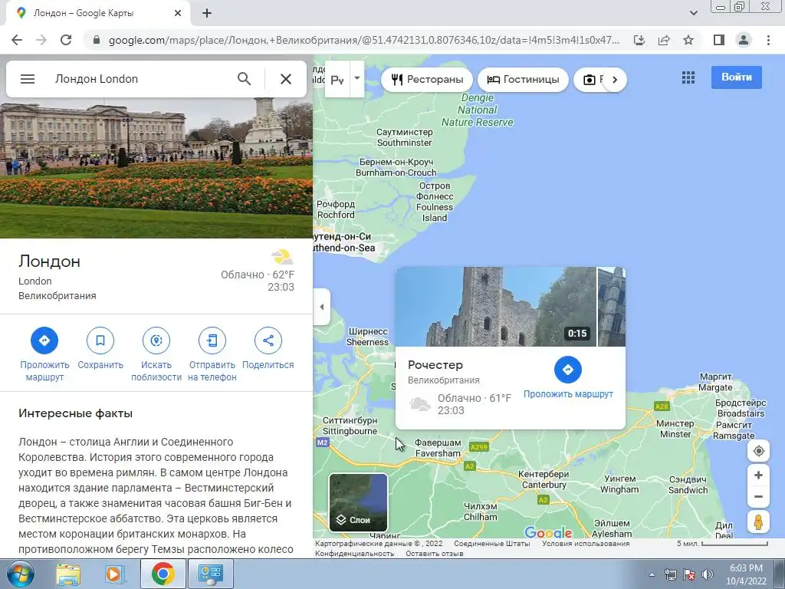Image resolution: width=785 pixels, height=589 pixels.
Task: Open the Chrome profile avatar
Action: (744, 40)
